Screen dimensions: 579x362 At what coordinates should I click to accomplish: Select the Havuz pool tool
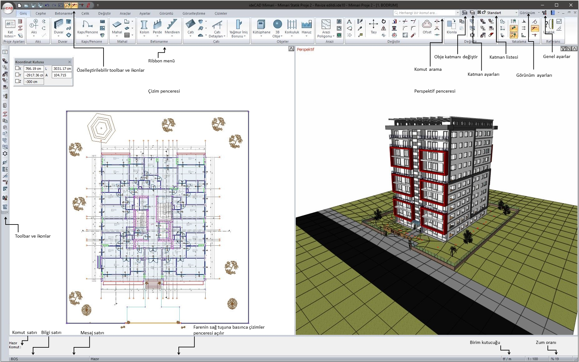[x=306, y=25]
